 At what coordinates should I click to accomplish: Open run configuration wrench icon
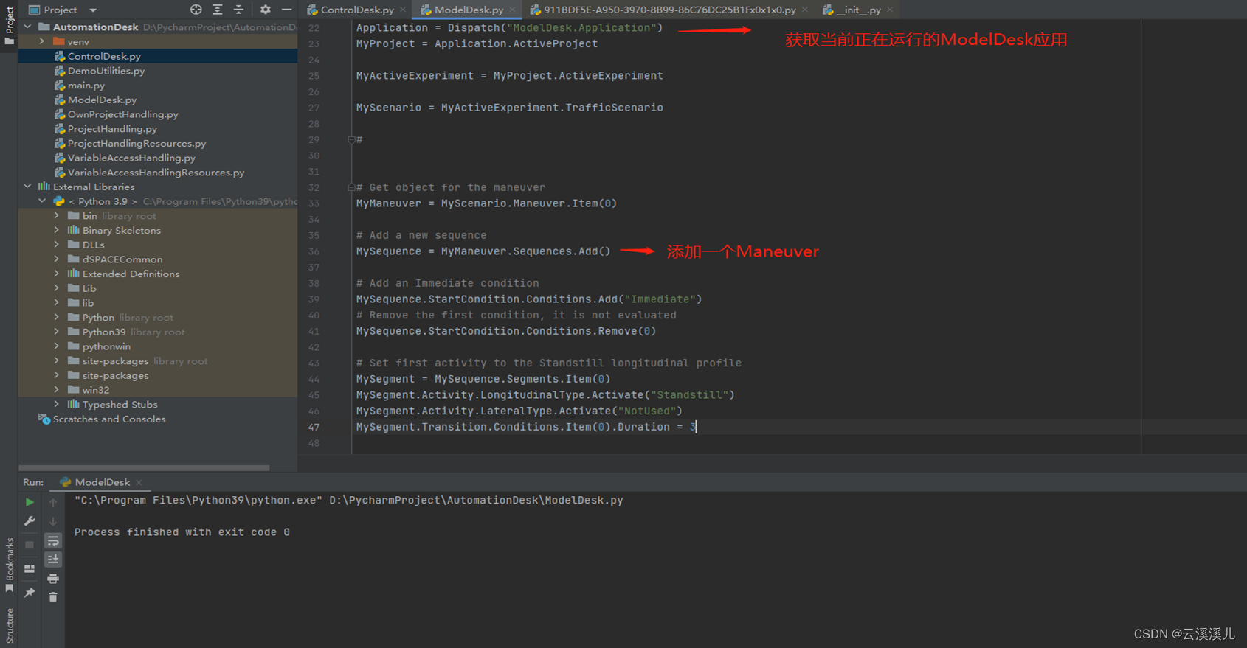(30, 521)
